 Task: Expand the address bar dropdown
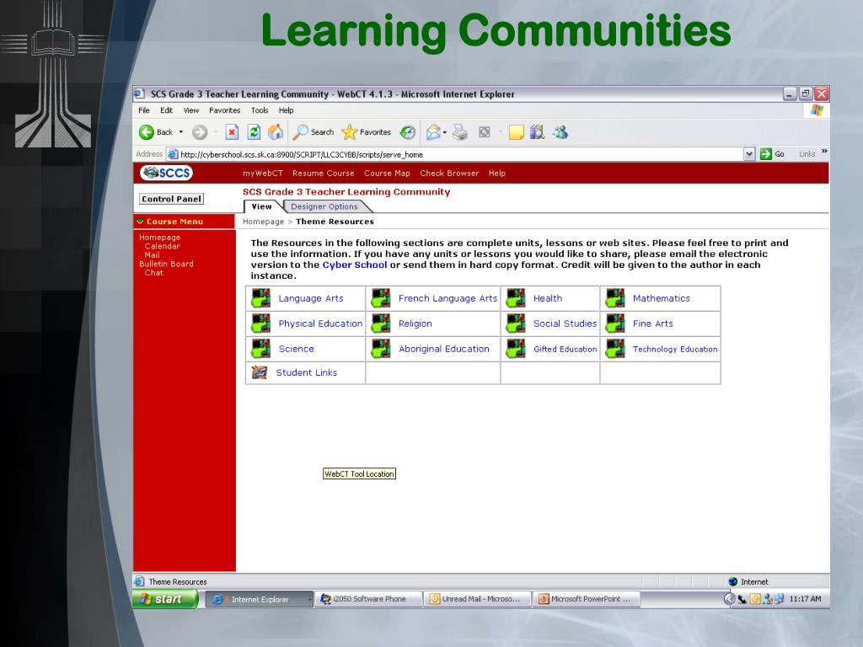click(x=749, y=154)
